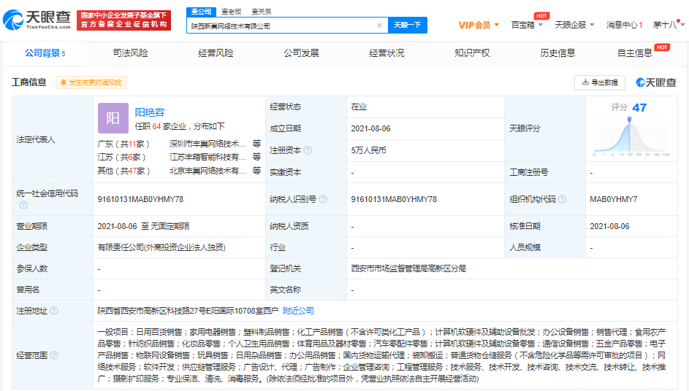This screenshot has height=391, width=689.
Task: Expand the 百宝箱 dropdown menu
Action: (527, 25)
